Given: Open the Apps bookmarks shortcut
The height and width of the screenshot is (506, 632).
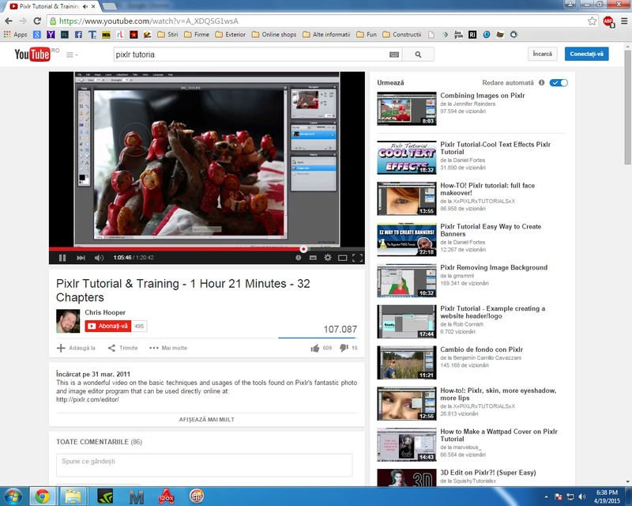Looking at the screenshot, I should [15, 35].
